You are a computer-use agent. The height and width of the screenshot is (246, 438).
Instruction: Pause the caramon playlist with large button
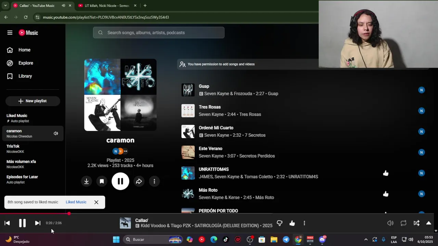[x=120, y=181]
